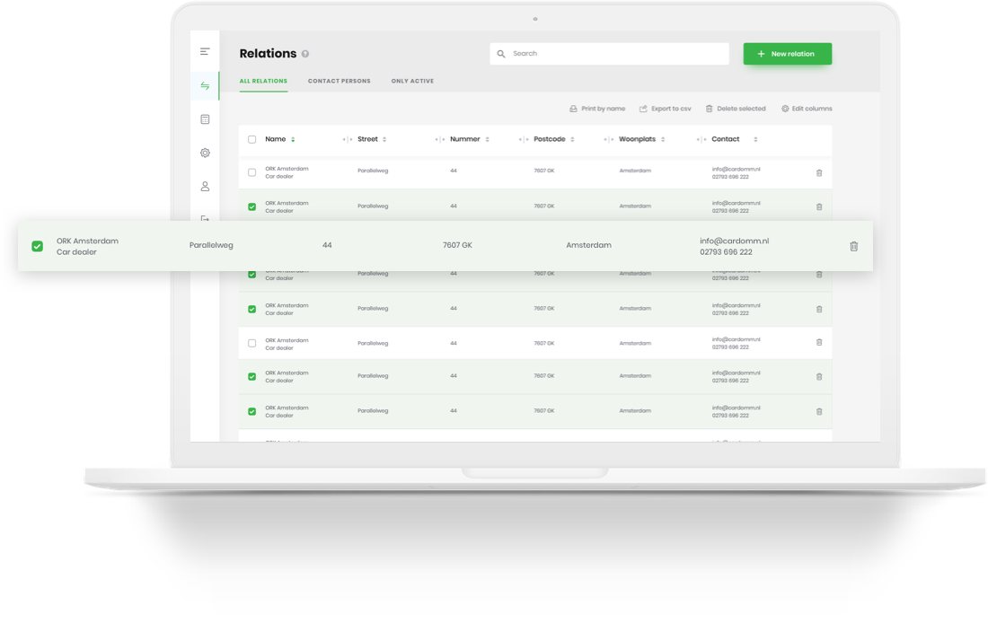Open the hamburger menu in the sidebar

(x=205, y=52)
